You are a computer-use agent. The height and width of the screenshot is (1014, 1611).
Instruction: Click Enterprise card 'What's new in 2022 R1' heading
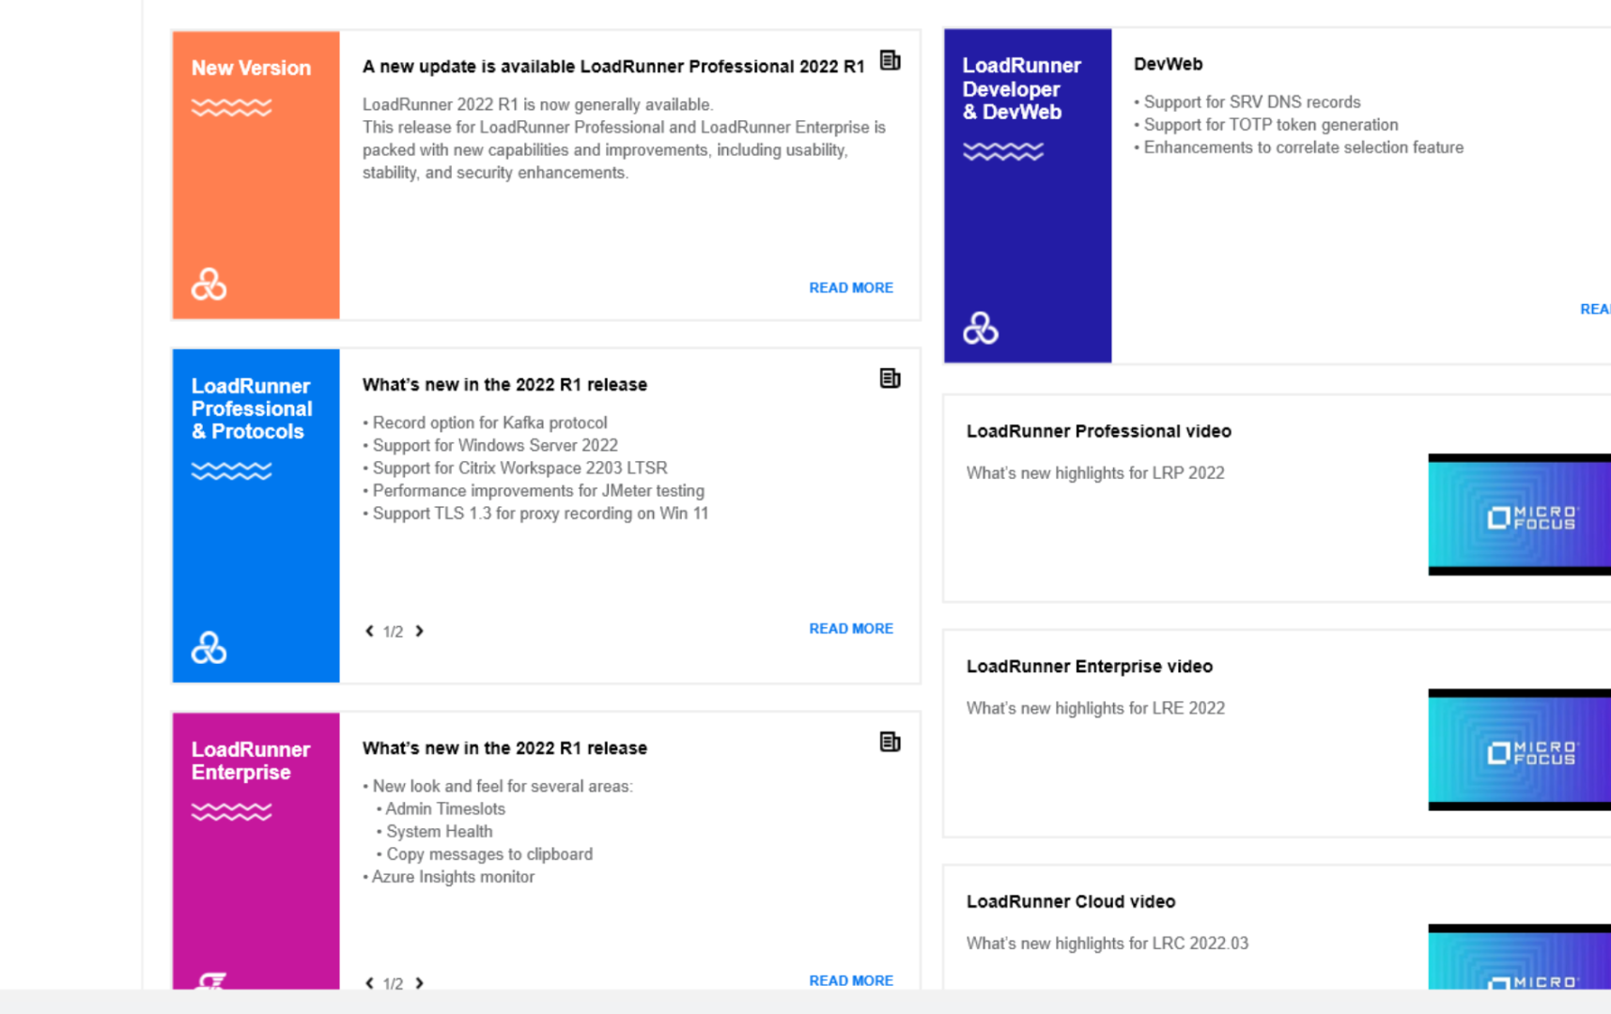click(504, 748)
